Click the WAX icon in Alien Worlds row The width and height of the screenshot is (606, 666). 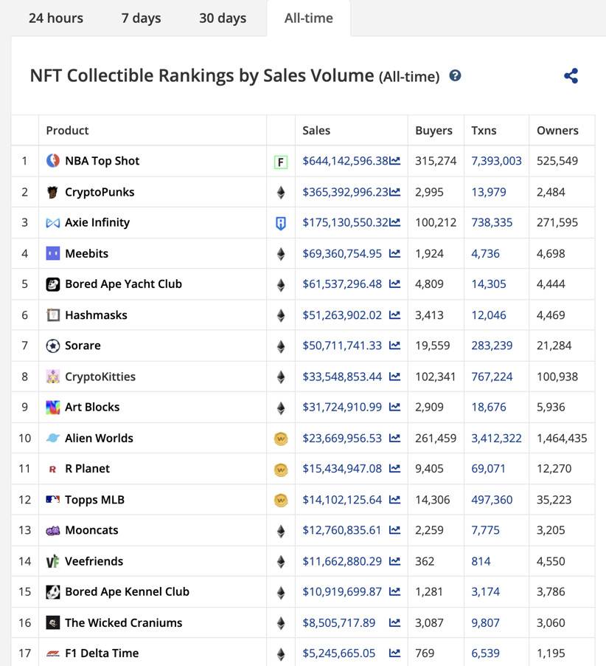(280, 439)
